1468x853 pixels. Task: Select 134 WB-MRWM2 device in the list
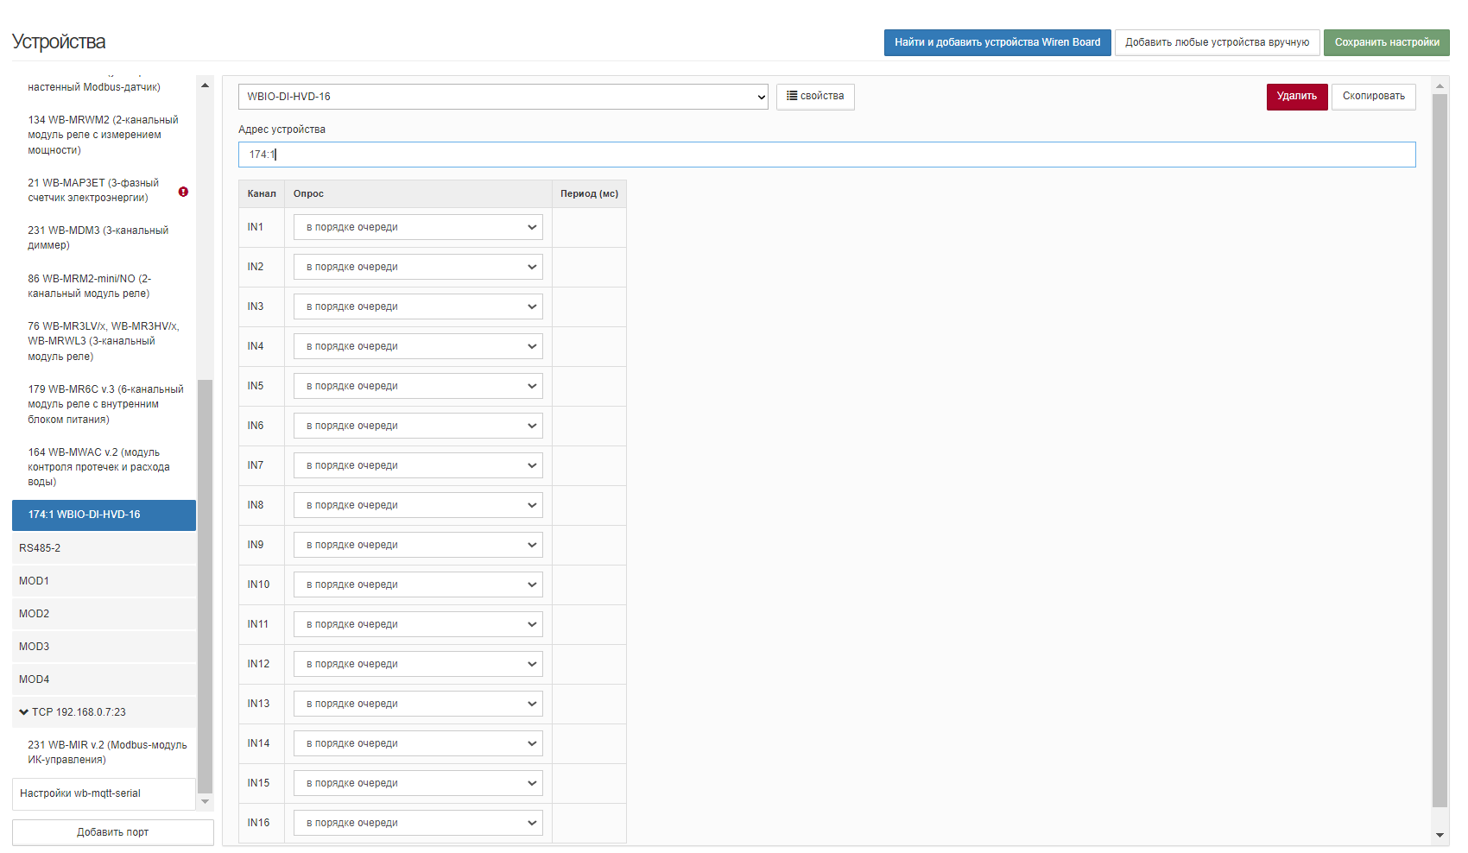point(104,135)
